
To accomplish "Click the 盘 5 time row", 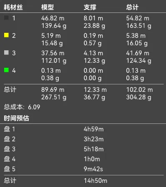I will [x=83, y=169].
